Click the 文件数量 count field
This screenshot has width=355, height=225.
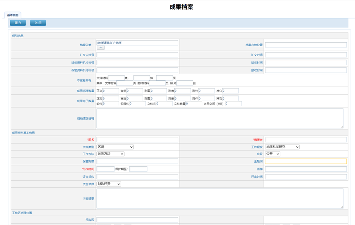194,104
